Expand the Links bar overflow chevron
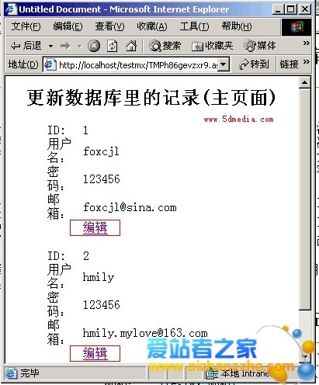This screenshot has width=319, height=385. coord(307,62)
